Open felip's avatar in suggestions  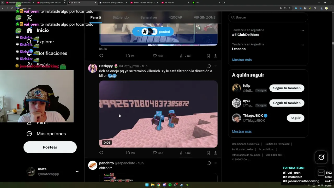(x=236, y=88)
